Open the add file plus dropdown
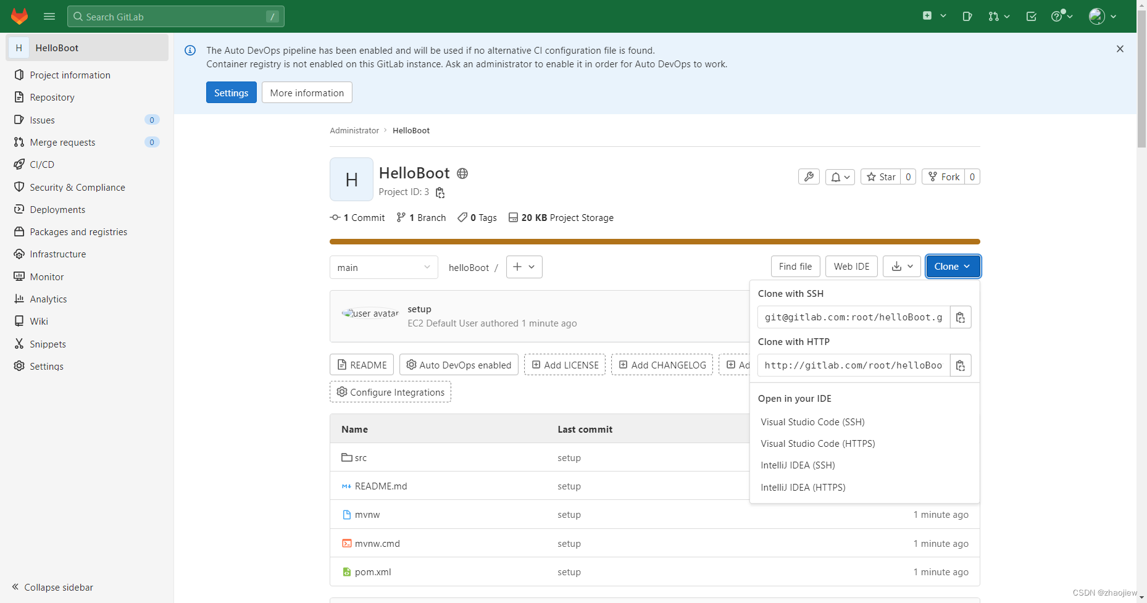The image size is (1147, 603). [524, 267]
